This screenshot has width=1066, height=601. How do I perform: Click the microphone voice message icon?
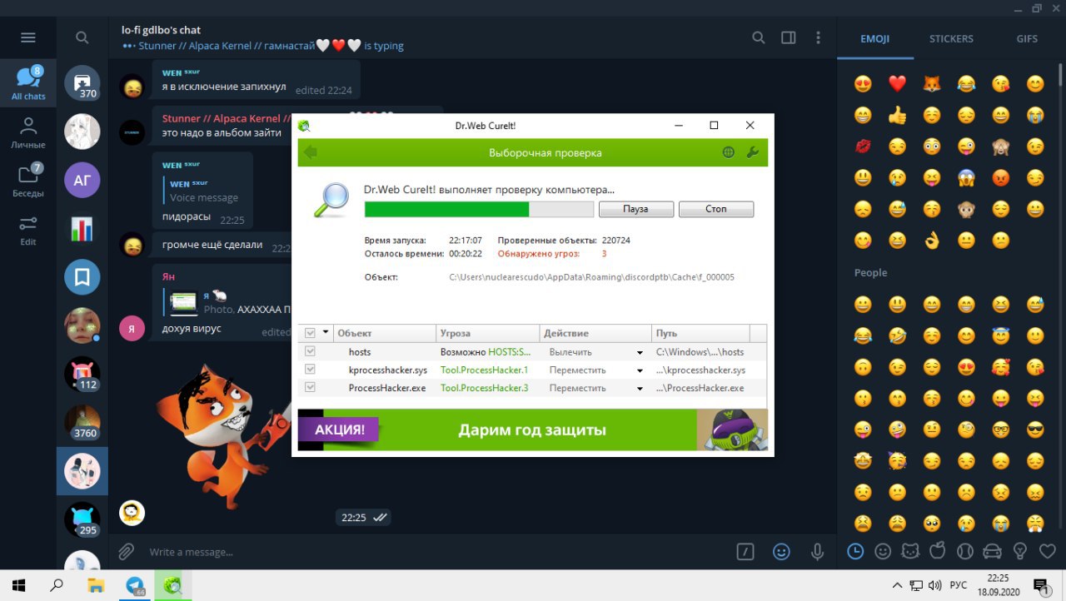(x=817, y=551)
